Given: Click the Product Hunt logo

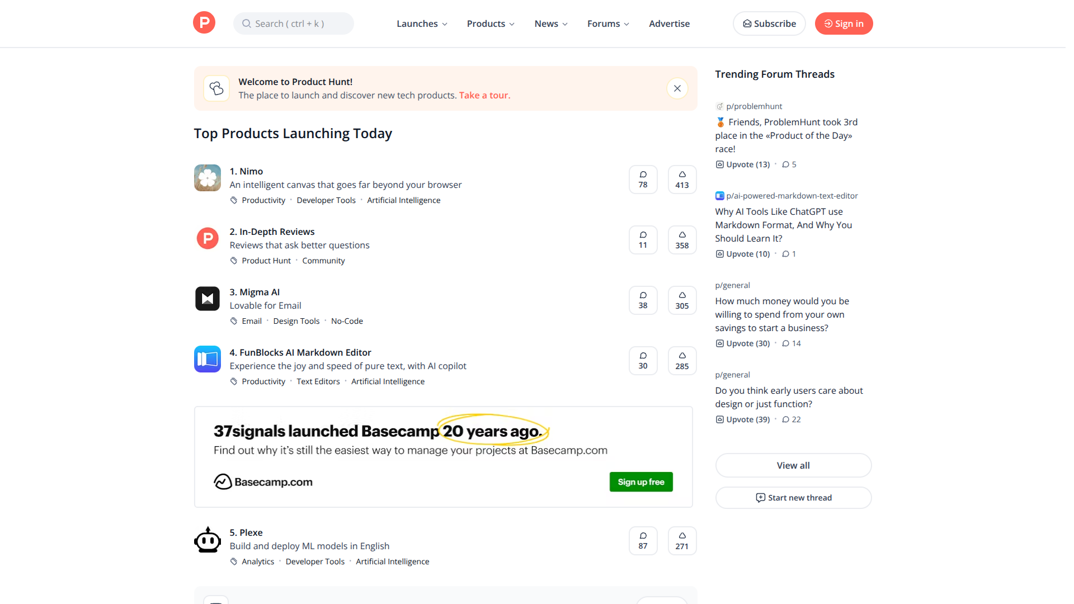Looking at the screenshot, I should click(204, 22).
